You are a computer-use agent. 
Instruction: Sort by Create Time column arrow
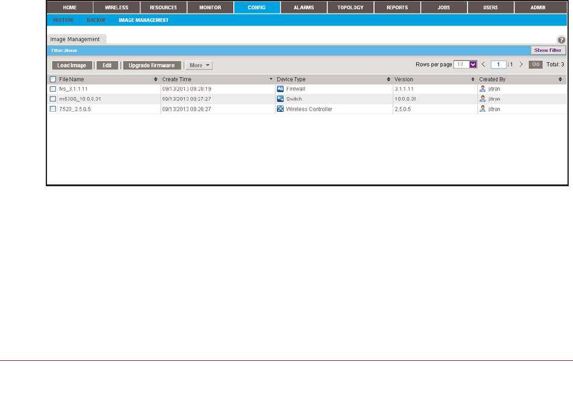271,79
